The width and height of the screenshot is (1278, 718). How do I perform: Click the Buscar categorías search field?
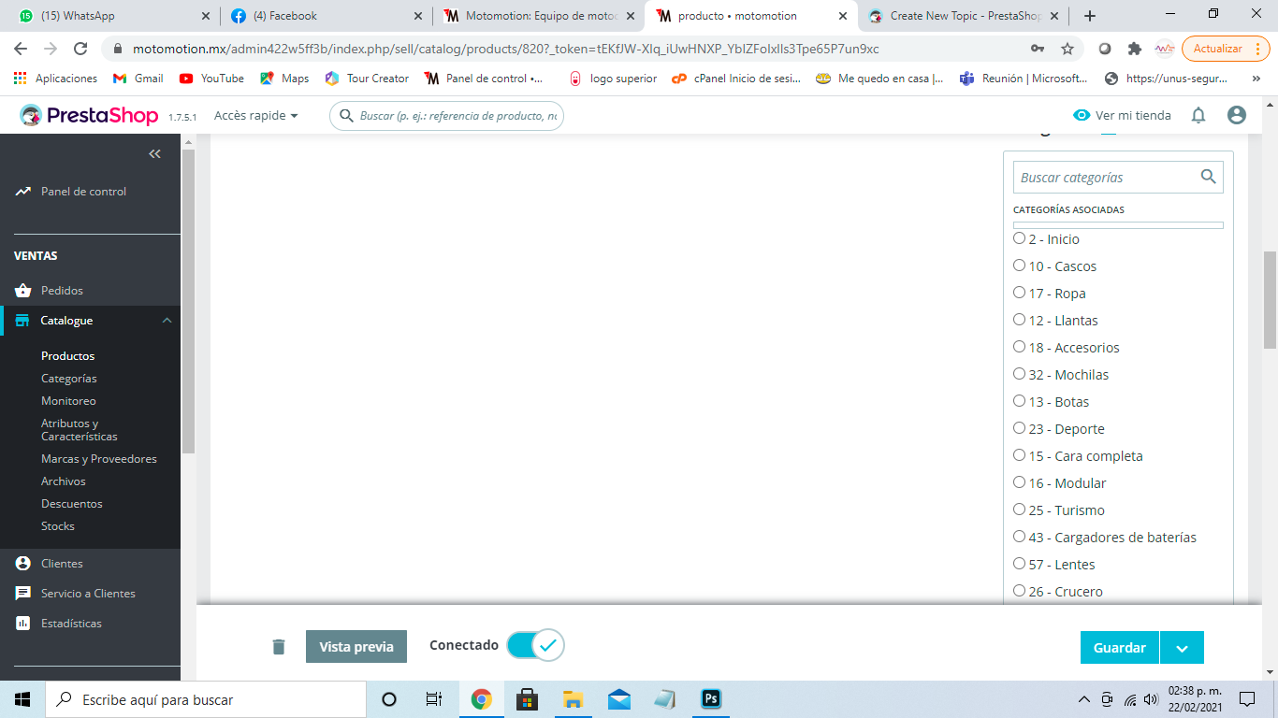click(1118, 177)
